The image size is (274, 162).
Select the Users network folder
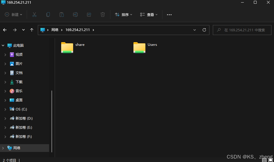pos(145,48)
